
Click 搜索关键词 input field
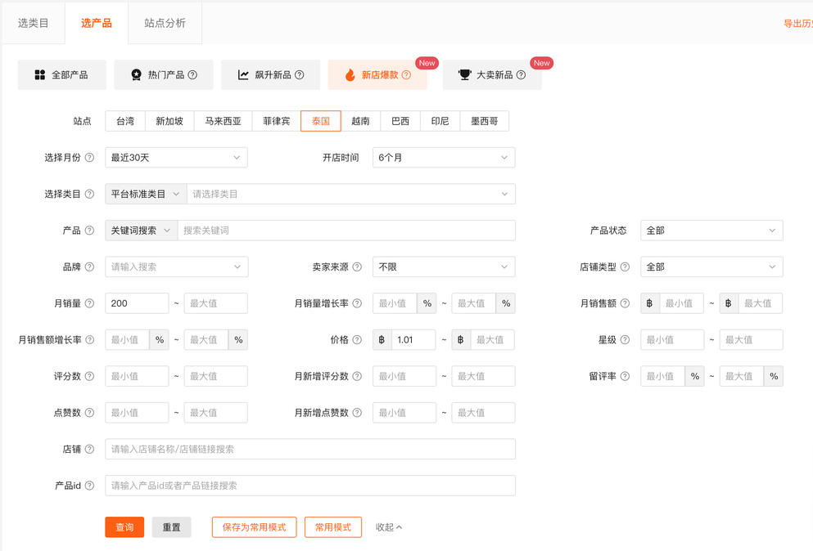[346, 231]
